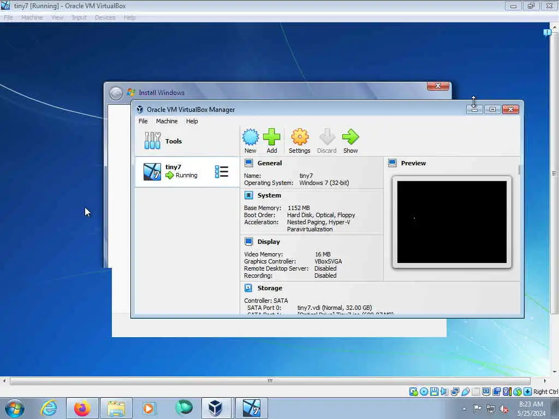Open File menu of tiny7 VM window

point(8,17)
